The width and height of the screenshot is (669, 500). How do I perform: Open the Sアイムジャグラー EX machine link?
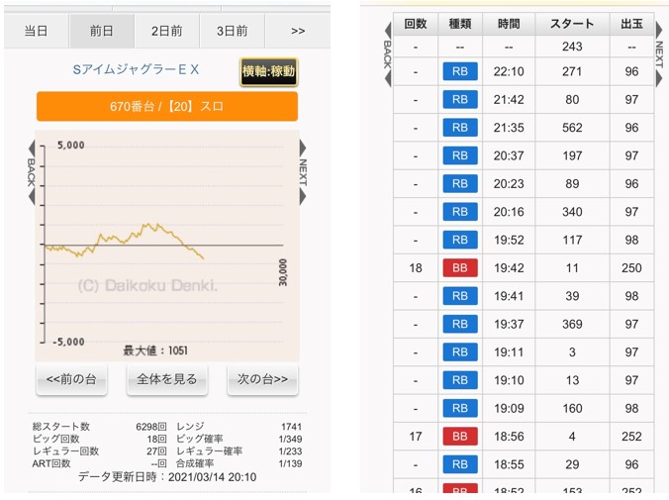point(136,69)
